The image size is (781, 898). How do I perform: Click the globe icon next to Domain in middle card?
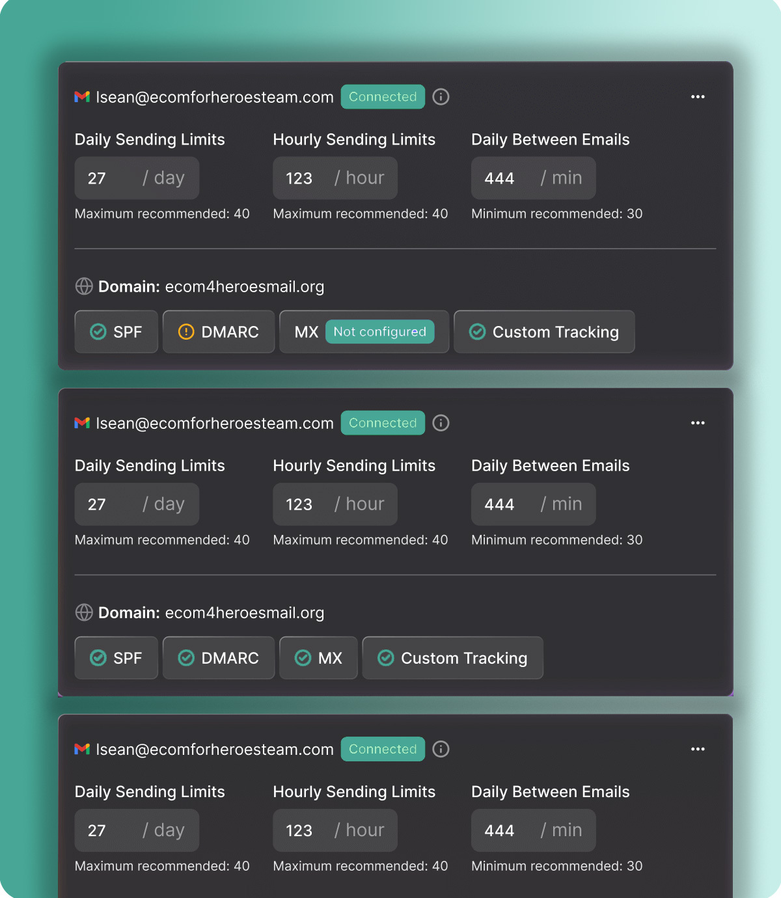pyautogui.click(x=84, y=612)
